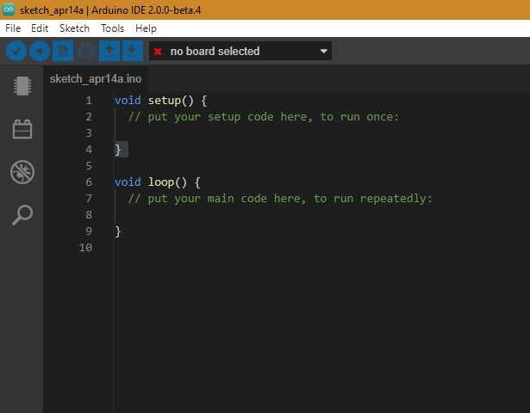Click line number 10 in gutter
This screenshot has height=413, width=530.
click(85, 247)
